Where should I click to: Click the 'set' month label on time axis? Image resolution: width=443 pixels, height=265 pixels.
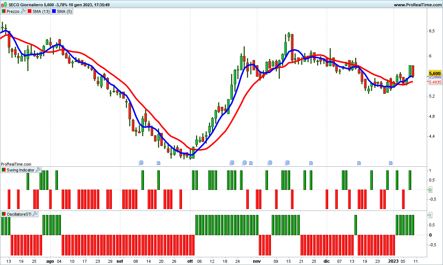(120, 261)
